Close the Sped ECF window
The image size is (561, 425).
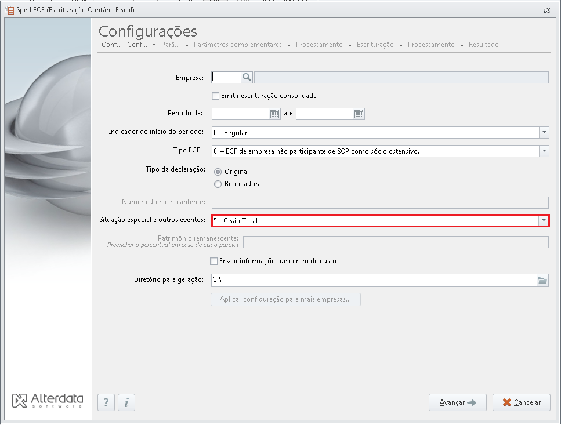546,10
